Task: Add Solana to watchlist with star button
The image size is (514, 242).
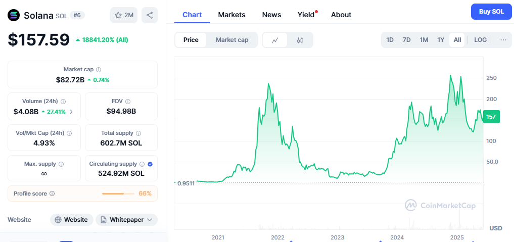Action: (x=124, y=15)
